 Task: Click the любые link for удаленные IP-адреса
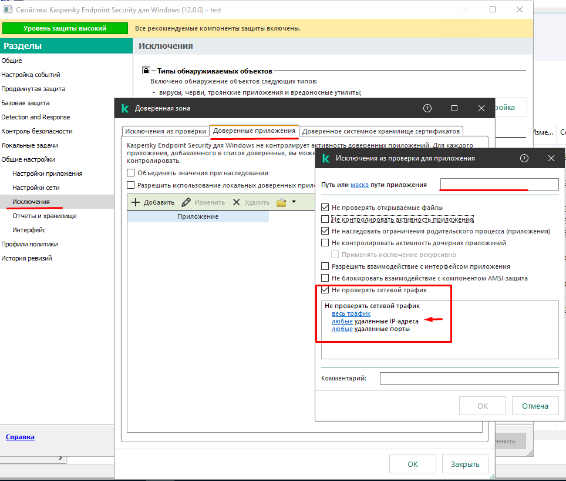point(342,322)
